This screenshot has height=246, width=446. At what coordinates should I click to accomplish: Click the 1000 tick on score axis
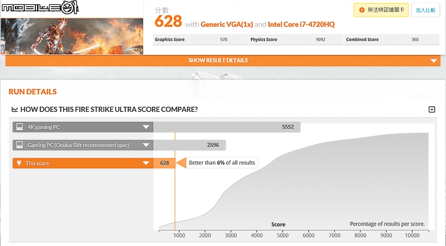(179, 235)
